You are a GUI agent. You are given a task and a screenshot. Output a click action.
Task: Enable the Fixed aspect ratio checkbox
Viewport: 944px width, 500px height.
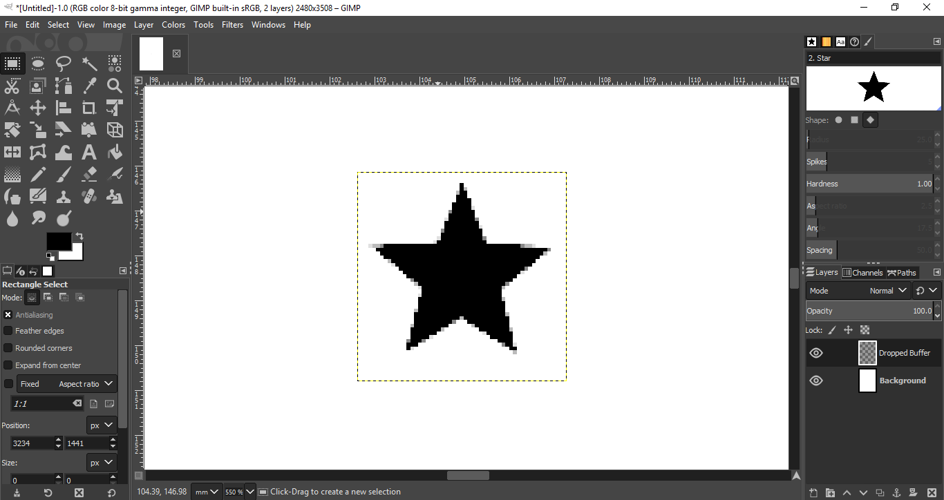8,383
